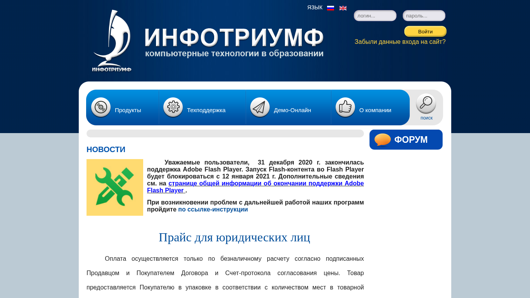The image size is (530, 298).
Task: Switch language to Russian flag
Action: click(x=331, y=8)
